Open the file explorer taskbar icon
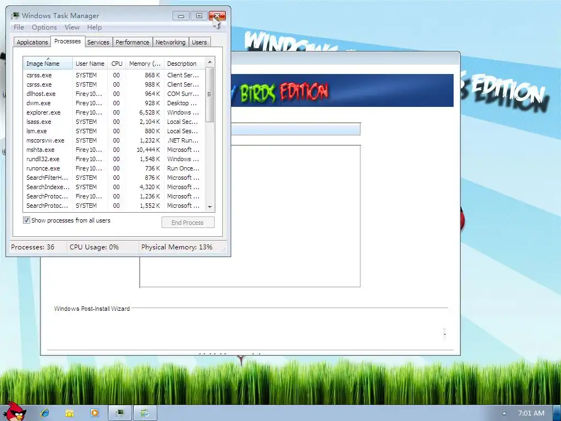Image resolution: width=561 pixels, height=421 pixels. click(70, 413)
